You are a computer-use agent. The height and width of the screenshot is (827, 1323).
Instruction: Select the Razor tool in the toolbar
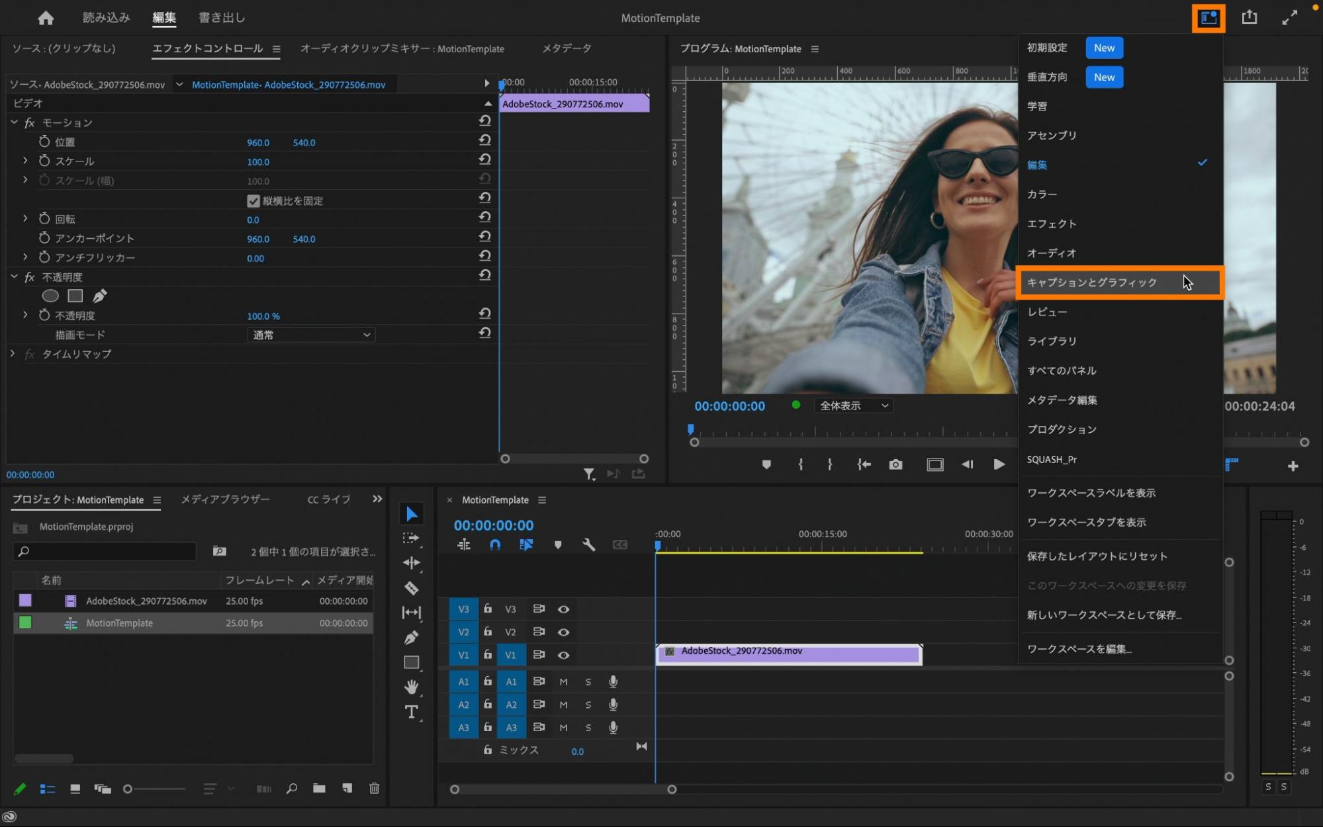tap(411, 588)
